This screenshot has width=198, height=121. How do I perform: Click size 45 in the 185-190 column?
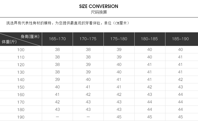[180, 117]
